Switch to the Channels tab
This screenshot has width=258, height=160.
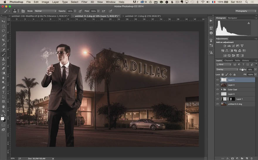(229, 61)
